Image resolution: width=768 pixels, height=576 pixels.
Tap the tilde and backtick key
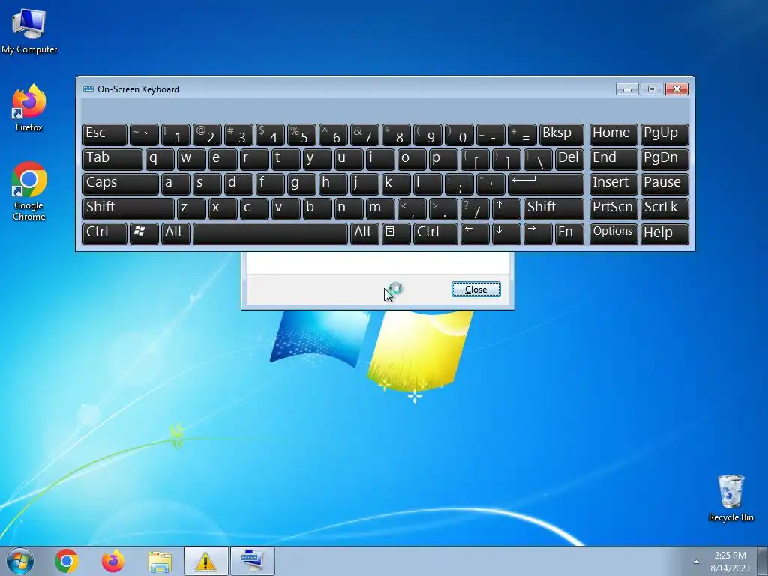[x=144, y=135]
